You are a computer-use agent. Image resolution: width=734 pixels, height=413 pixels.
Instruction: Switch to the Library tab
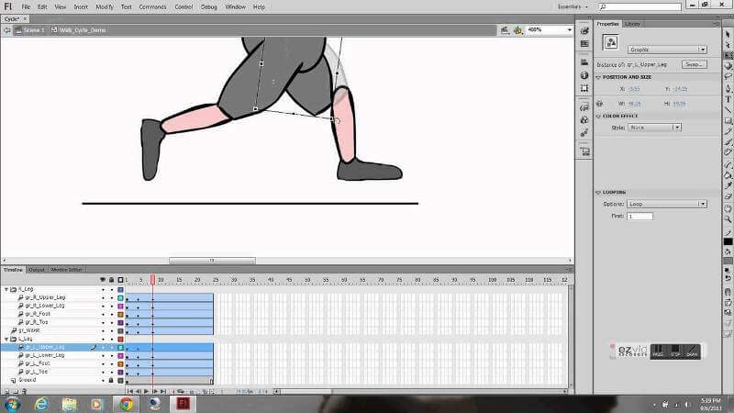tap(634, 24)
